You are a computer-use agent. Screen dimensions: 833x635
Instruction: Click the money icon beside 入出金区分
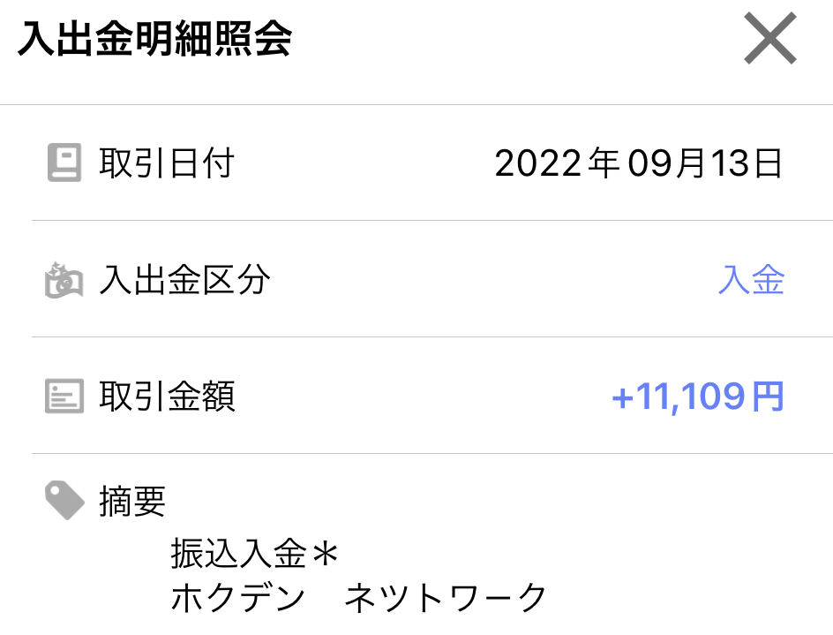(x=64, y=280)
